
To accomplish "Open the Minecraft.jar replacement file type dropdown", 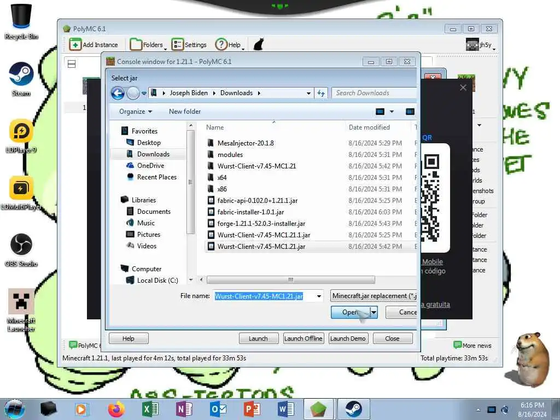I will 374,296.
